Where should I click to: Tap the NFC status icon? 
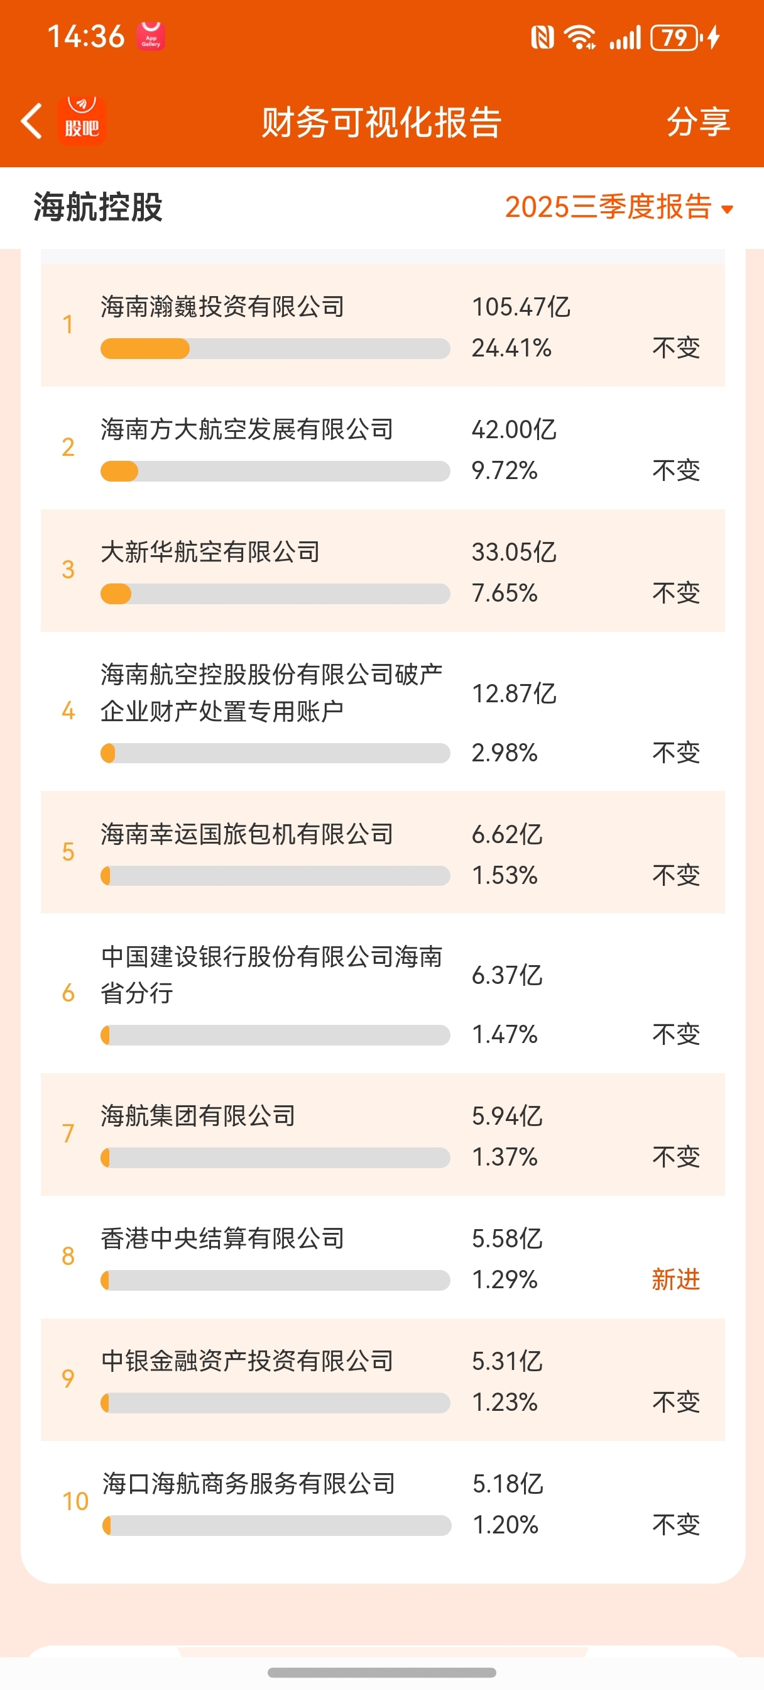pyautogui.click(x=542, y=37)
